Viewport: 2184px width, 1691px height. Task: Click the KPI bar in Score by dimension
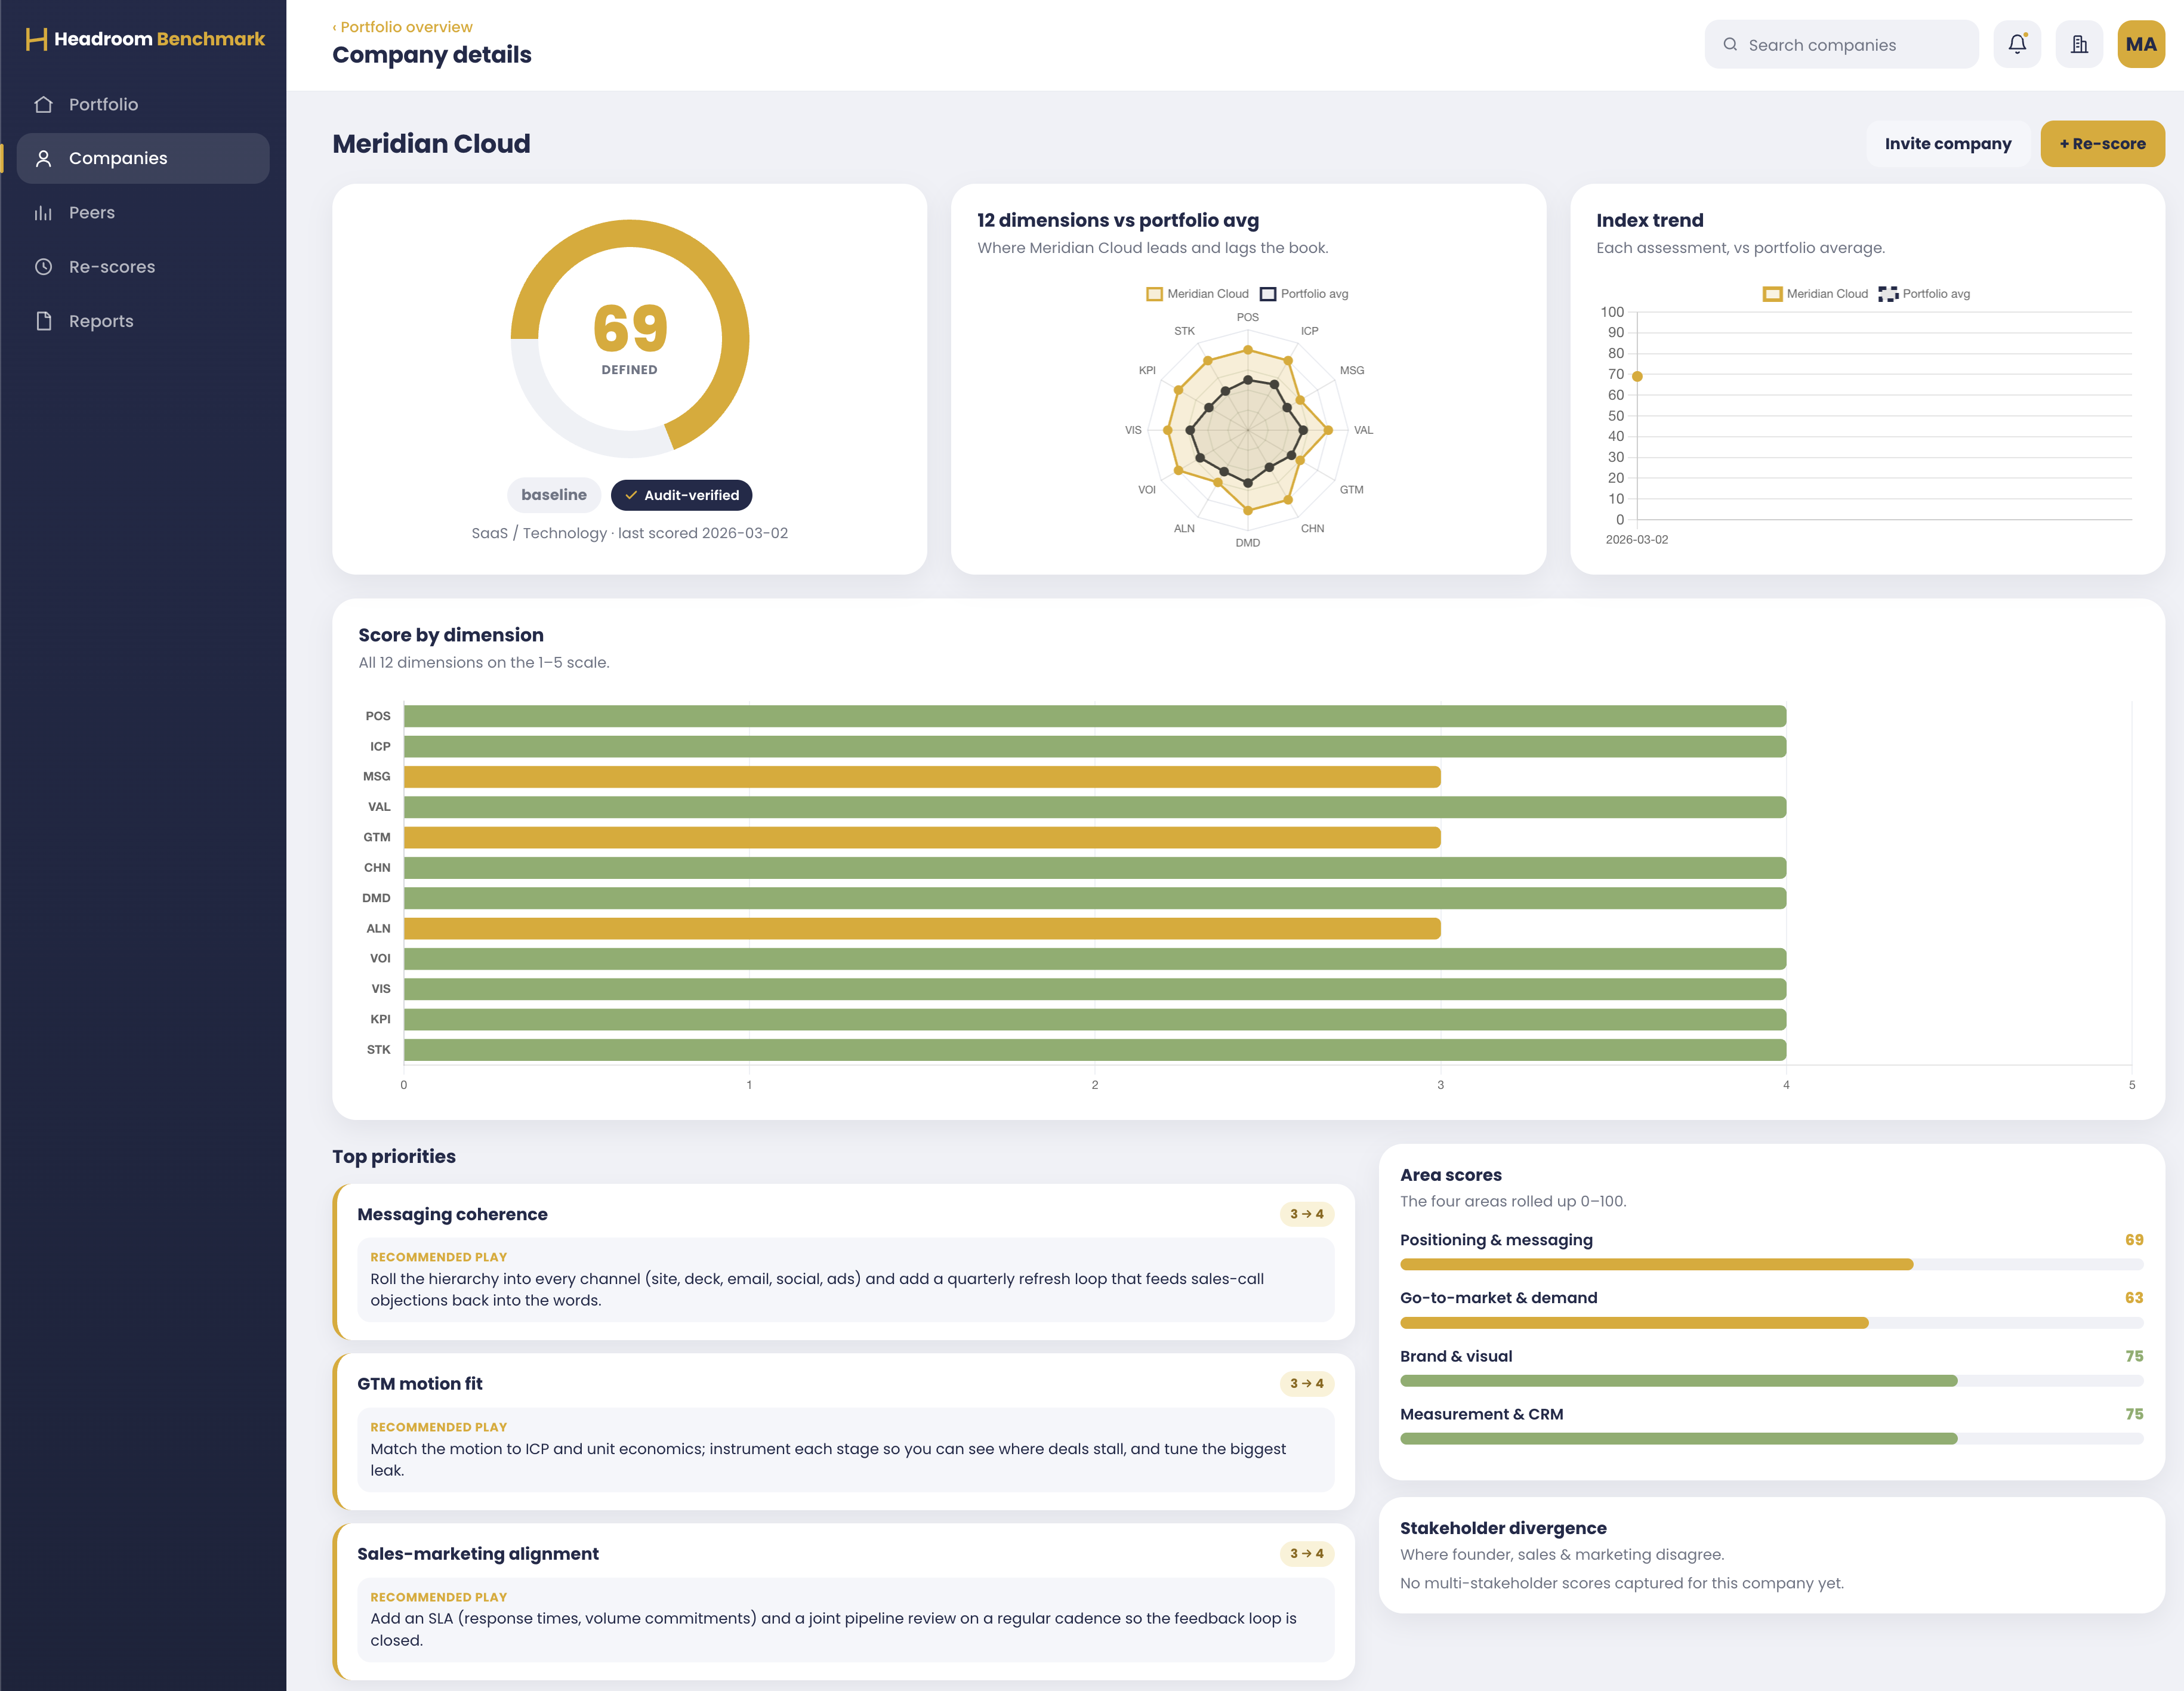(1095, 1019)
